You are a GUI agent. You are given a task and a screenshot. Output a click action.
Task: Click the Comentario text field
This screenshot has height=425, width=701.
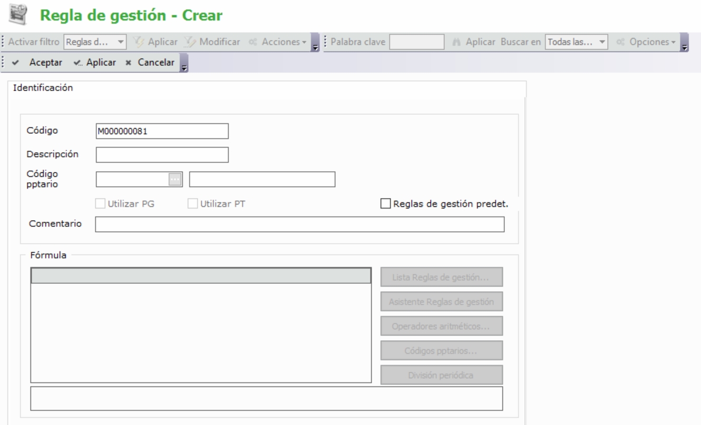tap(299, 224)
